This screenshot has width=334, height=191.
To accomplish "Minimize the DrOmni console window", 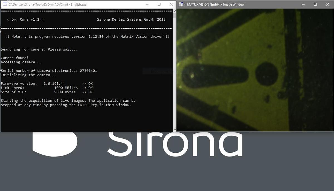I will [147, 4].
